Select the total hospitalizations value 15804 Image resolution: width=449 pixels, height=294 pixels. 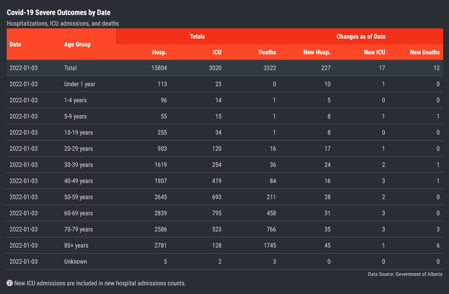159,68
